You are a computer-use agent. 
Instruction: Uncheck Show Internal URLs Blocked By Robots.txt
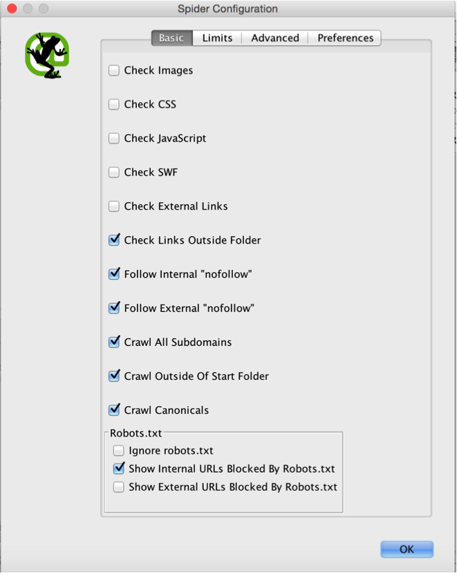pyautogui.click(x=119, y=469)
